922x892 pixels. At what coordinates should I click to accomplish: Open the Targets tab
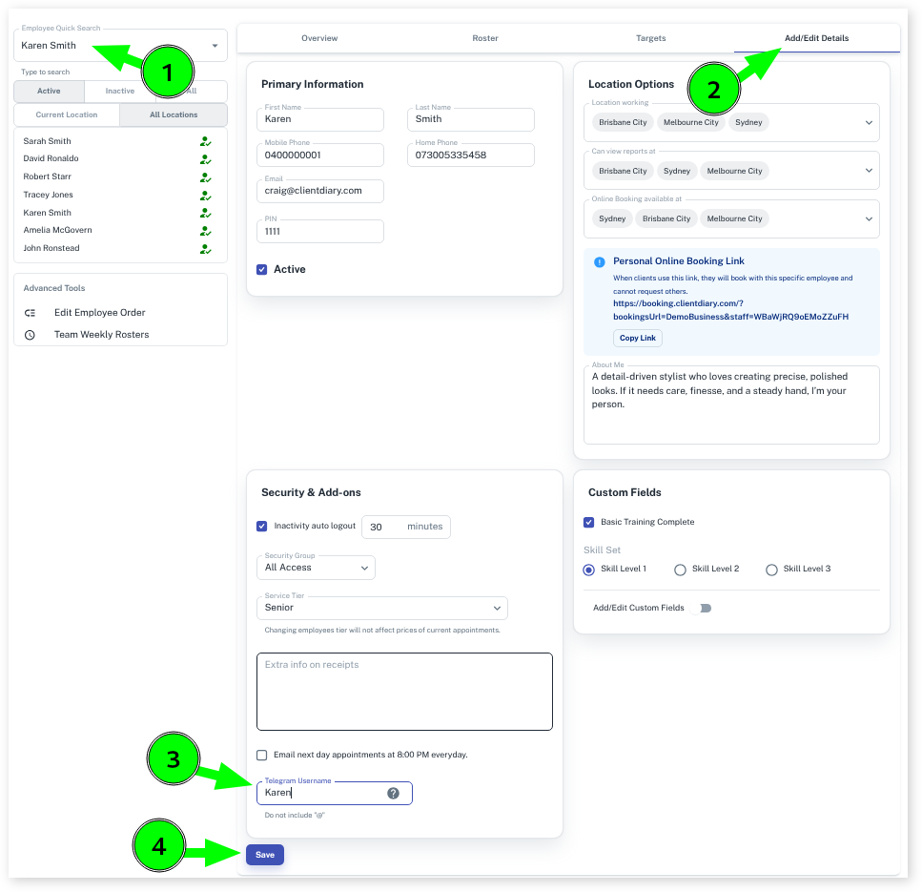(651, 38)
